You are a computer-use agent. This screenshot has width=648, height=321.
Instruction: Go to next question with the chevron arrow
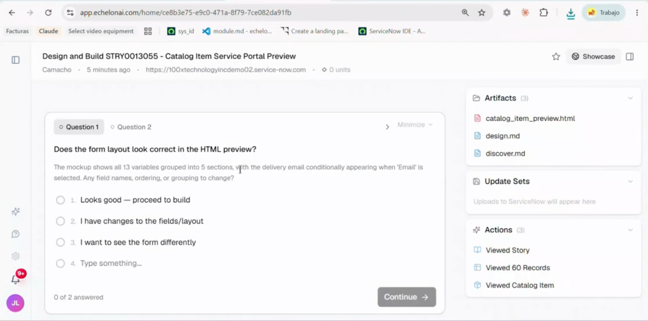pyautogui.click(x=387, y=127)
